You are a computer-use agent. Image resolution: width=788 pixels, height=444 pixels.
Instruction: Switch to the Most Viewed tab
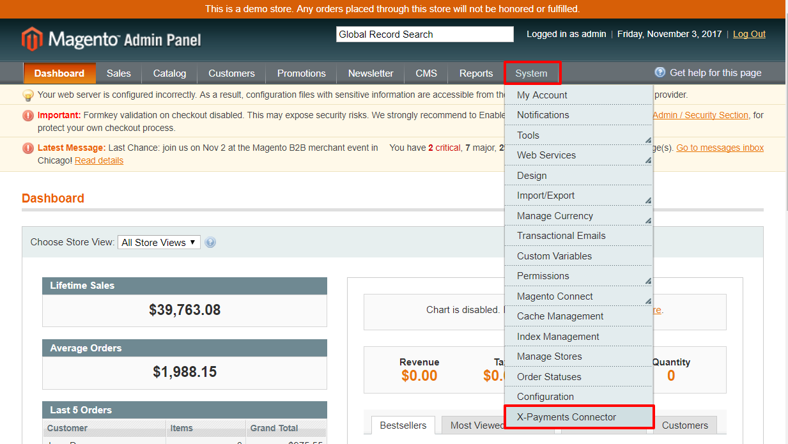tap(473, 425)
